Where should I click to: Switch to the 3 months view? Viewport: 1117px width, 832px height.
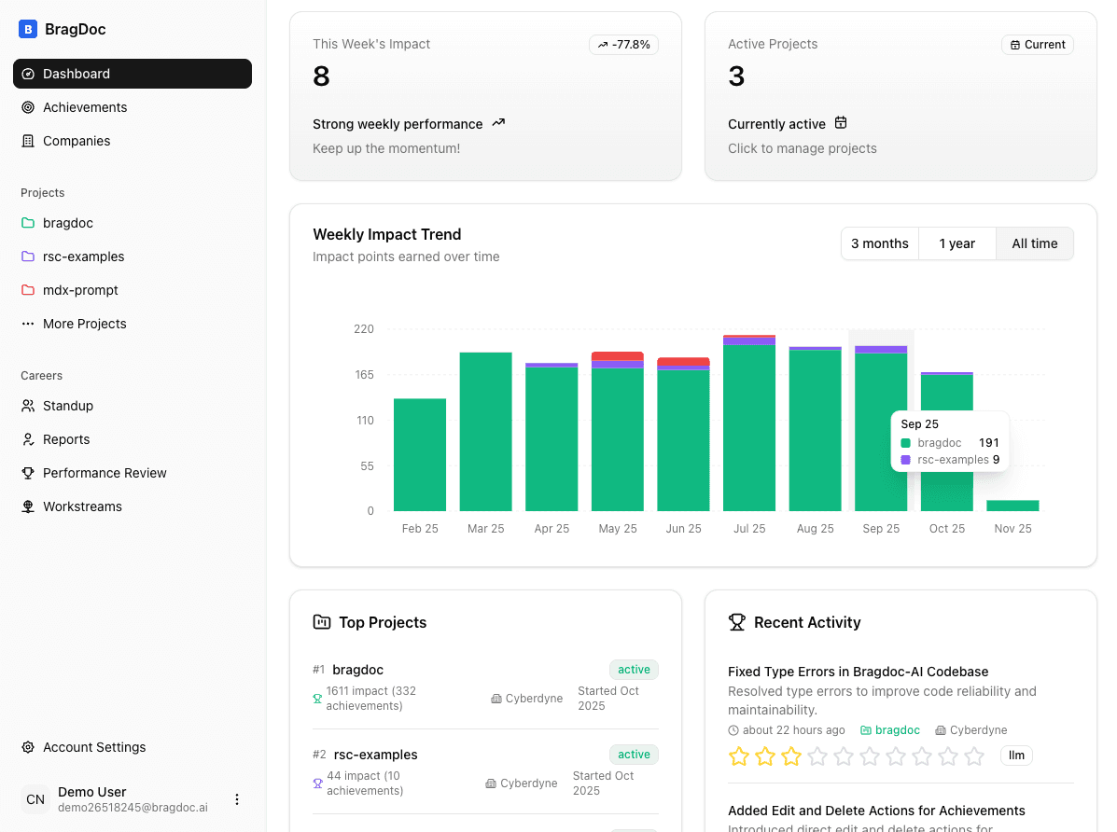879,243
